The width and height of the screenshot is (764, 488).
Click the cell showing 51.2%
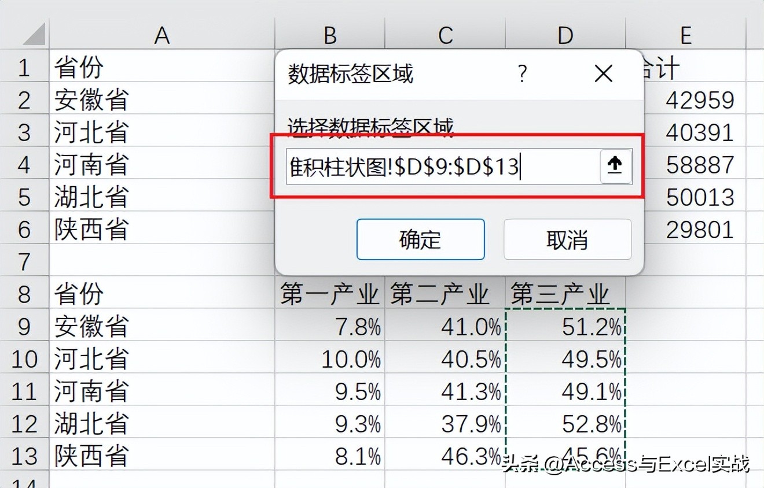(564, 327)
